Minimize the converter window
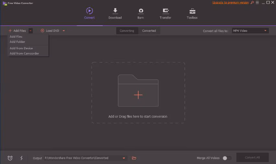Screen dimensions: 276x164 click(263, 3)
